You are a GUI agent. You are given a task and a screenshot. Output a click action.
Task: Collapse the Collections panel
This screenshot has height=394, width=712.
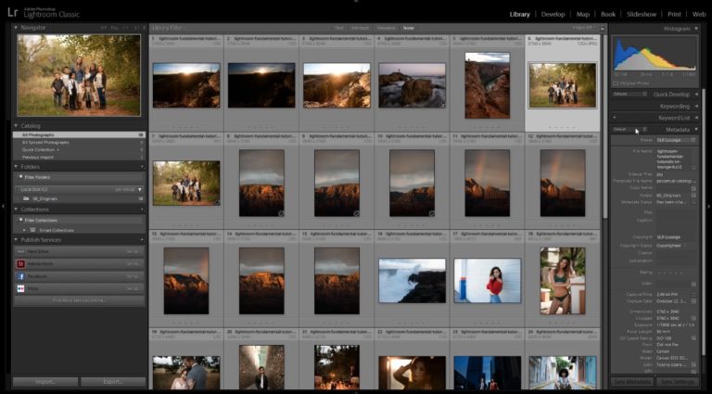pyautogui.click(x=16, y=210)
